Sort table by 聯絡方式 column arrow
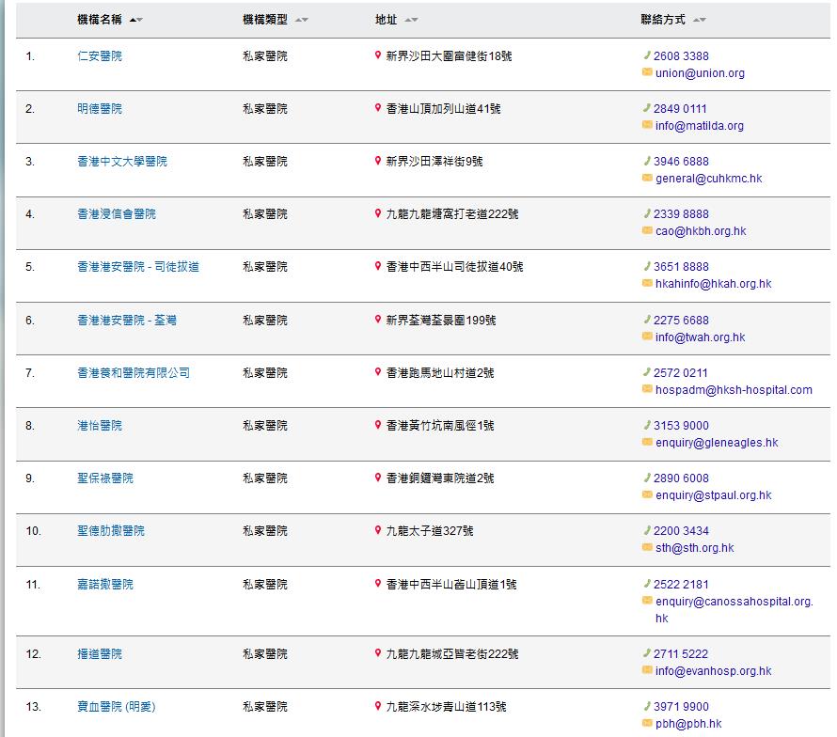 pos(700,21)
